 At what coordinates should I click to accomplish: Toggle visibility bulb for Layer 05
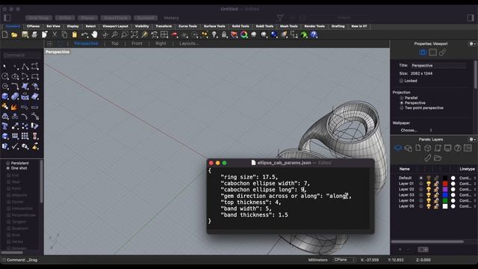pyautogui.click(x=429, y=206)
